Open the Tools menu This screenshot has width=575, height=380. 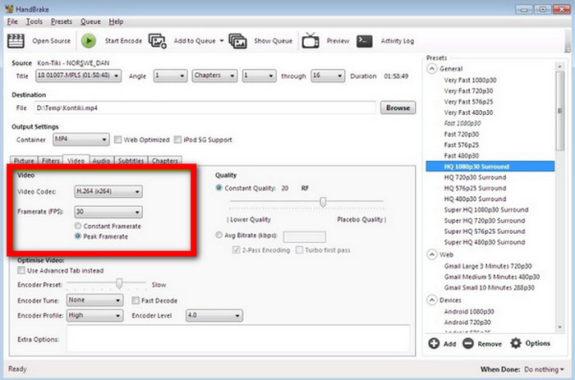(x=34, y=21)
